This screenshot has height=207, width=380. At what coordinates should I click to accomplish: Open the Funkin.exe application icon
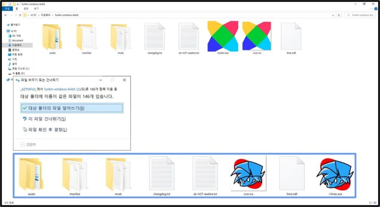[223, 36]
